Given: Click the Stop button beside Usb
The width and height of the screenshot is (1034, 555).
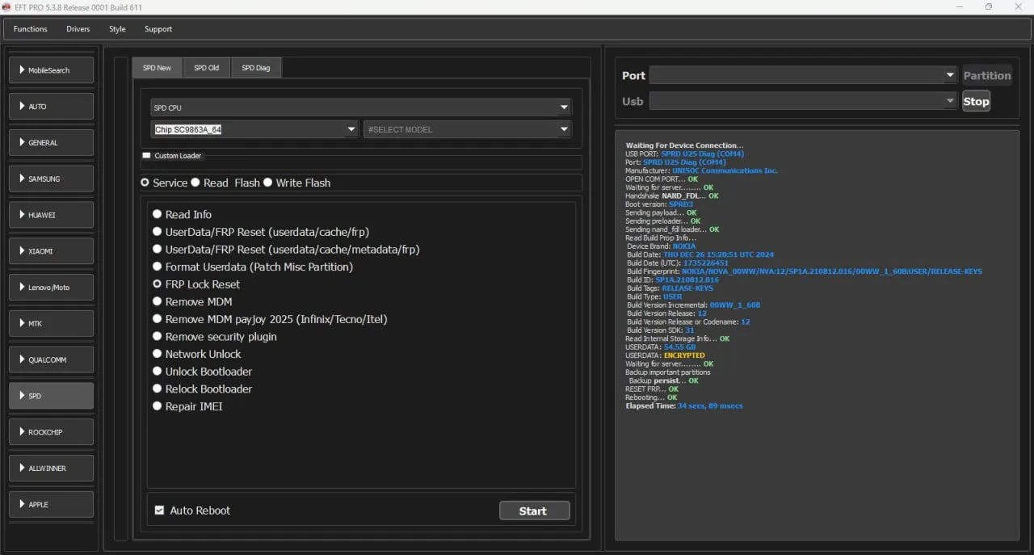Looking at the screenshot, I should (x=976, y=101).
